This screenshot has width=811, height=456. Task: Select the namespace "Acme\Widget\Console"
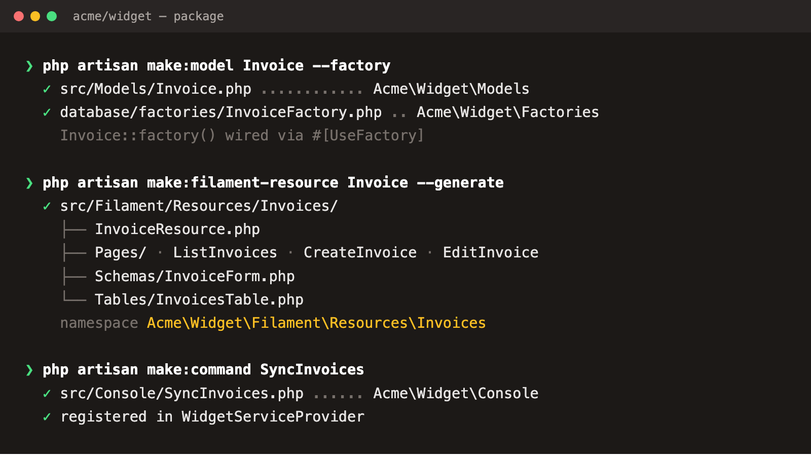click(456, 394)
